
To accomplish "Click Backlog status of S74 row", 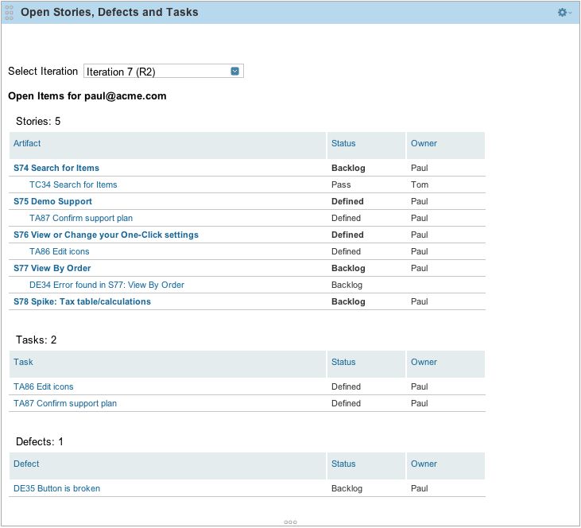I will (348, 168).
